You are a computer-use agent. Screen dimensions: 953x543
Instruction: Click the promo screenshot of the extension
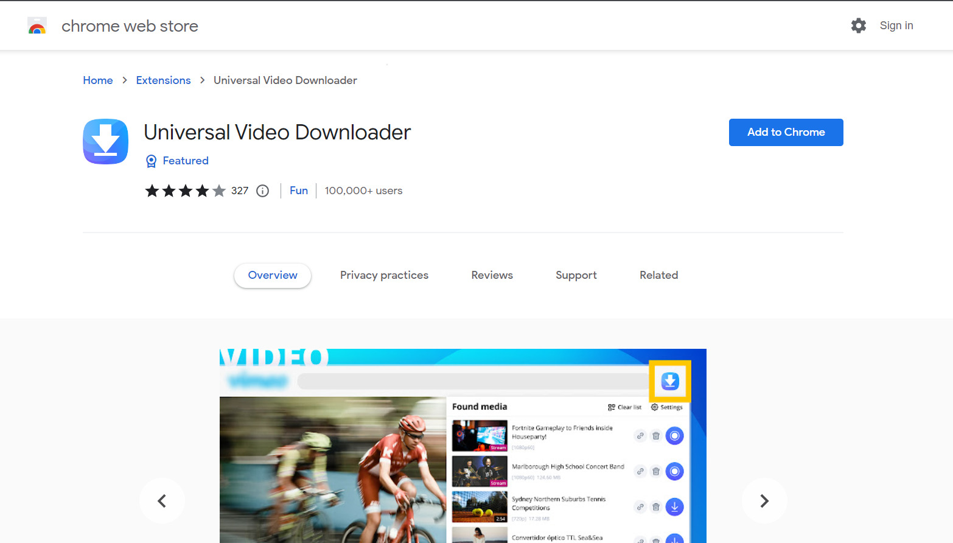point(463,444)
